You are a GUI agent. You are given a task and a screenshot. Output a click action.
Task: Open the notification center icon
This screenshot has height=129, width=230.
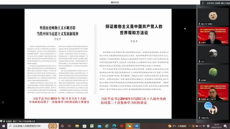point(225,126)
